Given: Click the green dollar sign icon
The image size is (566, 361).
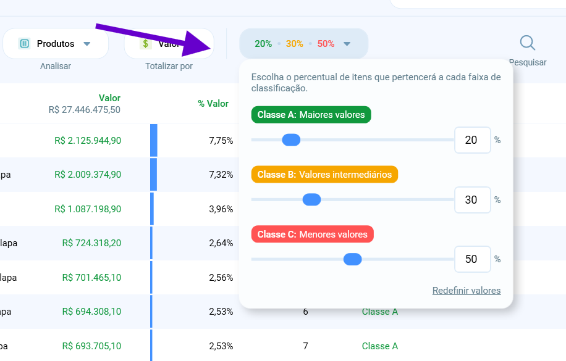Looking at the screenshot, I should pos(145,44).
